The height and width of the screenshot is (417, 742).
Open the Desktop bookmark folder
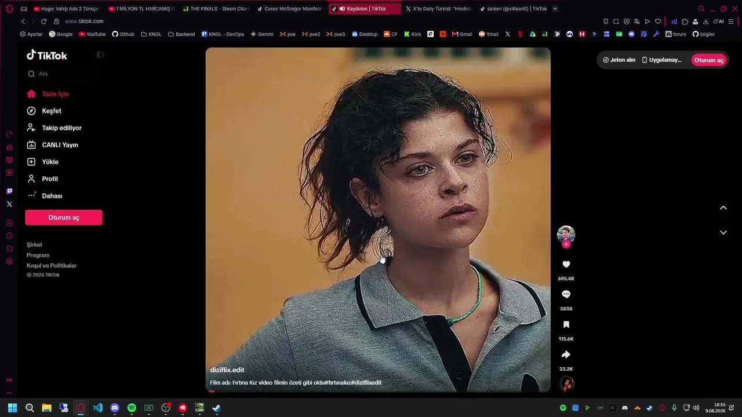coord(364,34)
